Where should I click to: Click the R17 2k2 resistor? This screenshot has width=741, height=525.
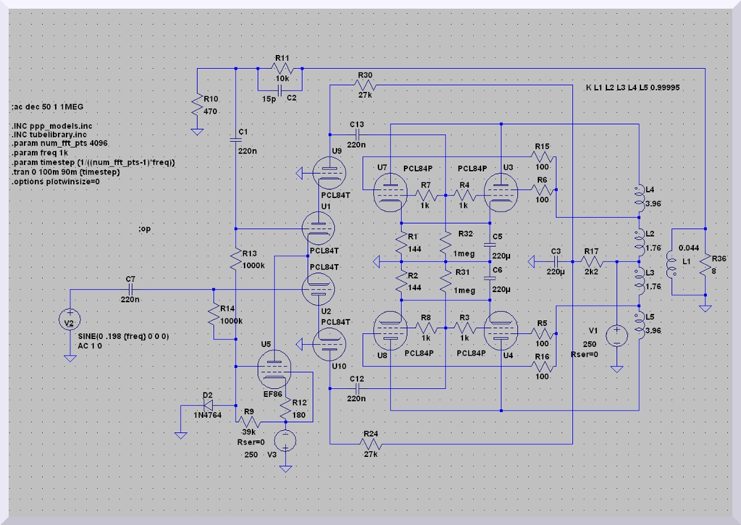[591, 261]
